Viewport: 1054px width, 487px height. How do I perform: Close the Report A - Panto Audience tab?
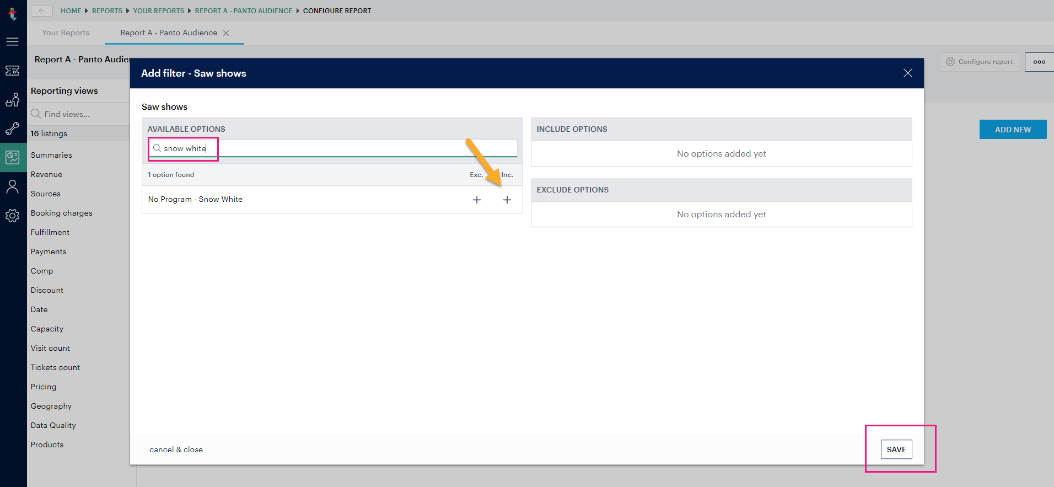226,33
